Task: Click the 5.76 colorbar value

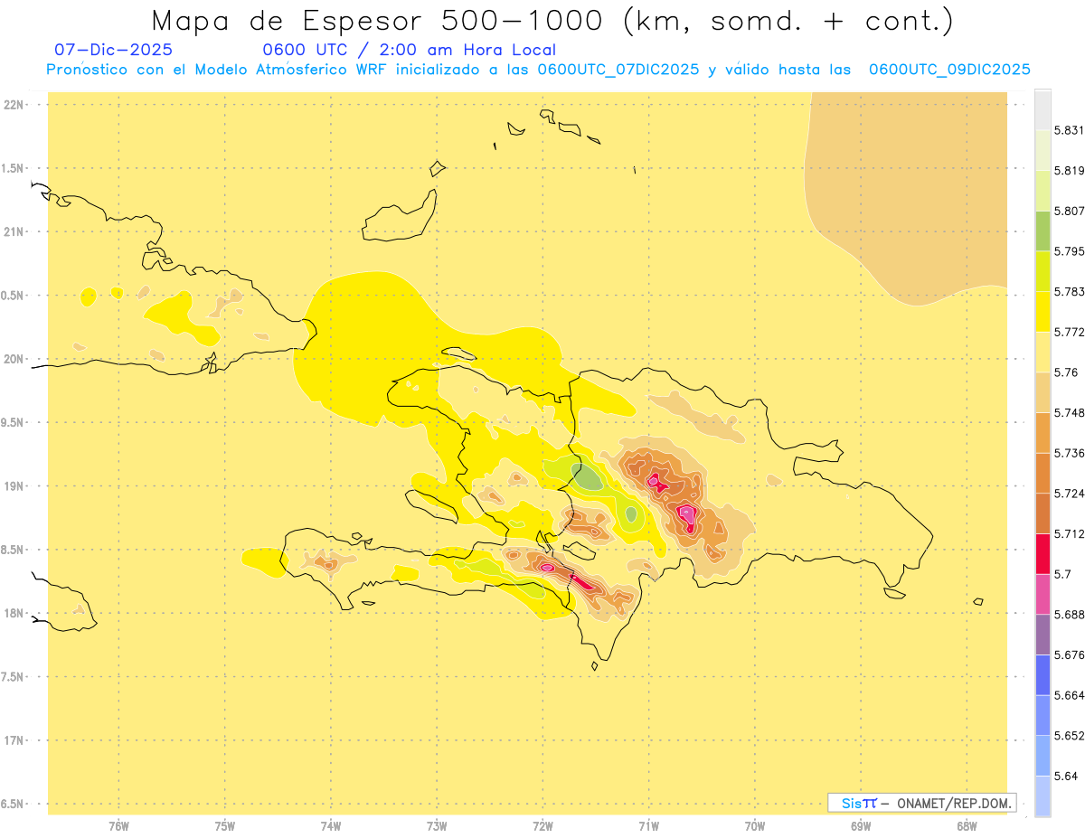Action: [1067, 372]
